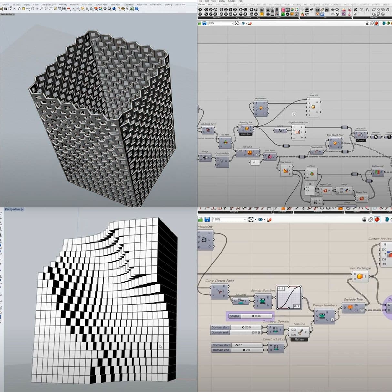Click the Scale NU component icon
The image size is (392, 392).
tap(313, 107)
